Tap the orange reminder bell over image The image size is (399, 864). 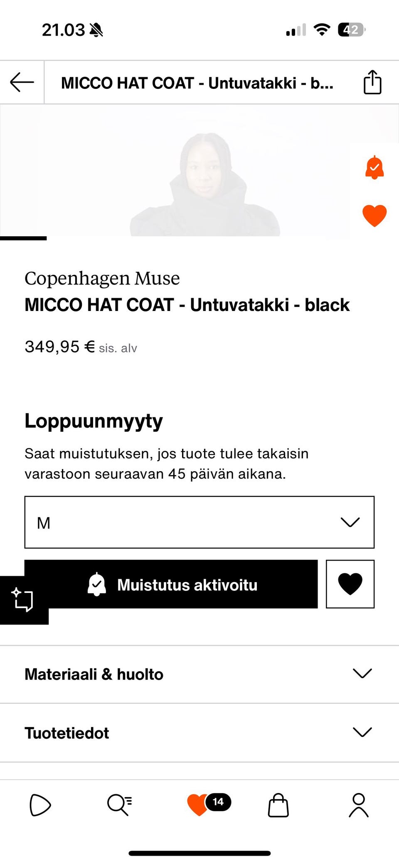pos(374,168)
